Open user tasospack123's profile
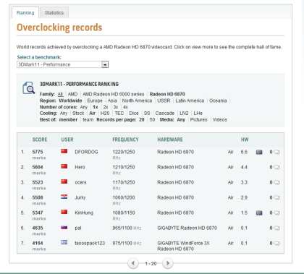This screenshot has width=304, height=274. (x=90, y=243)
